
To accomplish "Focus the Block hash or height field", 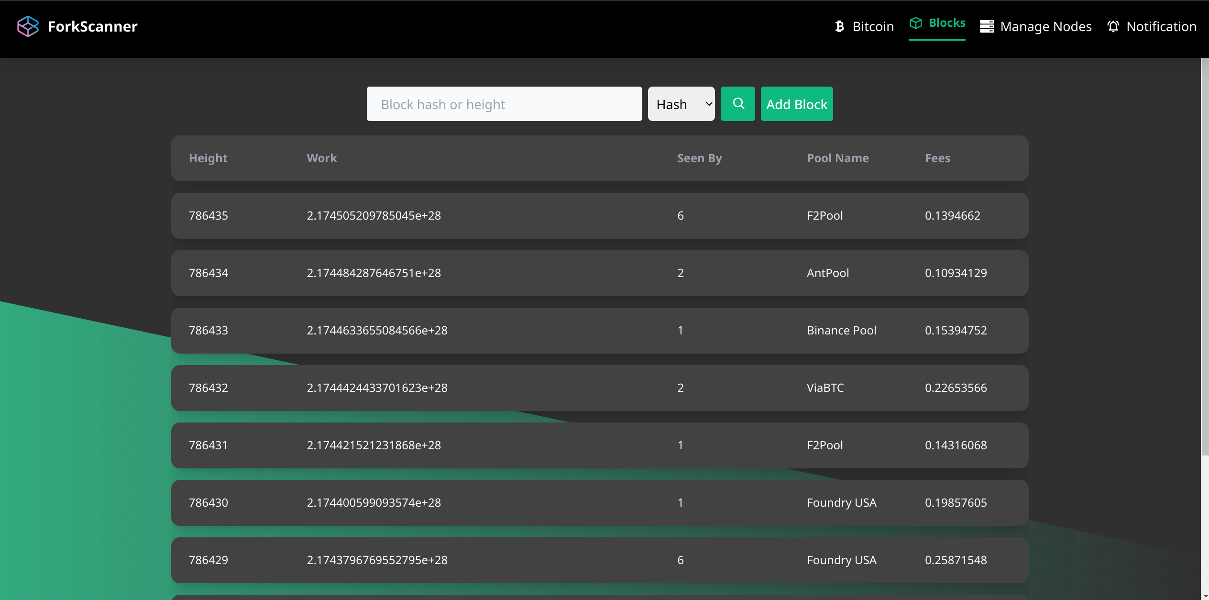I will (x=504, y=104).
